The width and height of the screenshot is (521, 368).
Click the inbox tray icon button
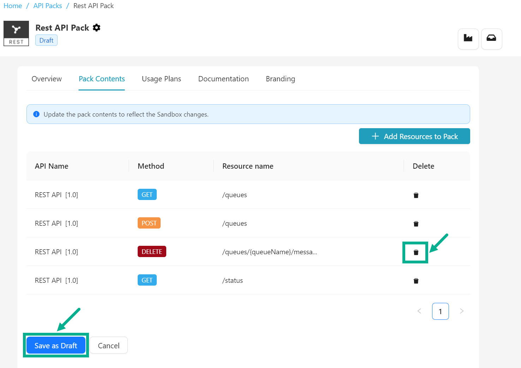tap(491, 39)
